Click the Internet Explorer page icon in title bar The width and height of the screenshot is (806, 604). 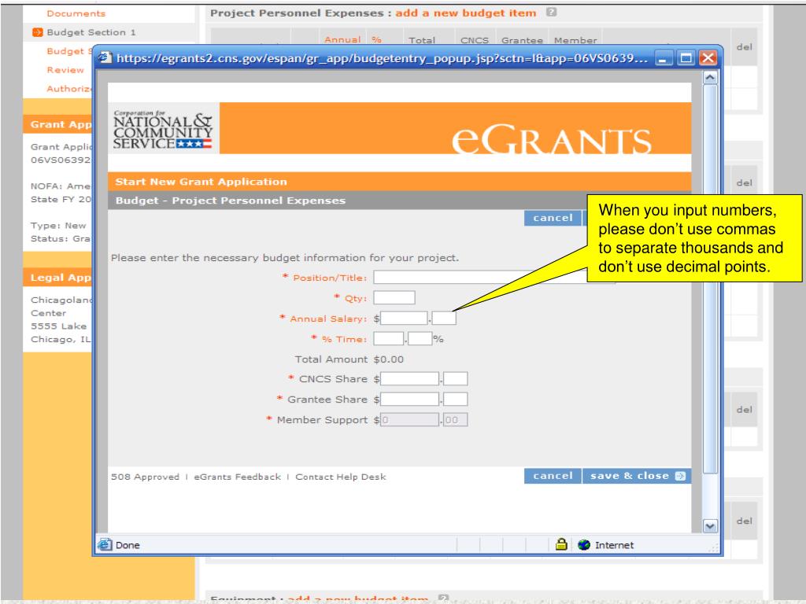pos(105,57)
